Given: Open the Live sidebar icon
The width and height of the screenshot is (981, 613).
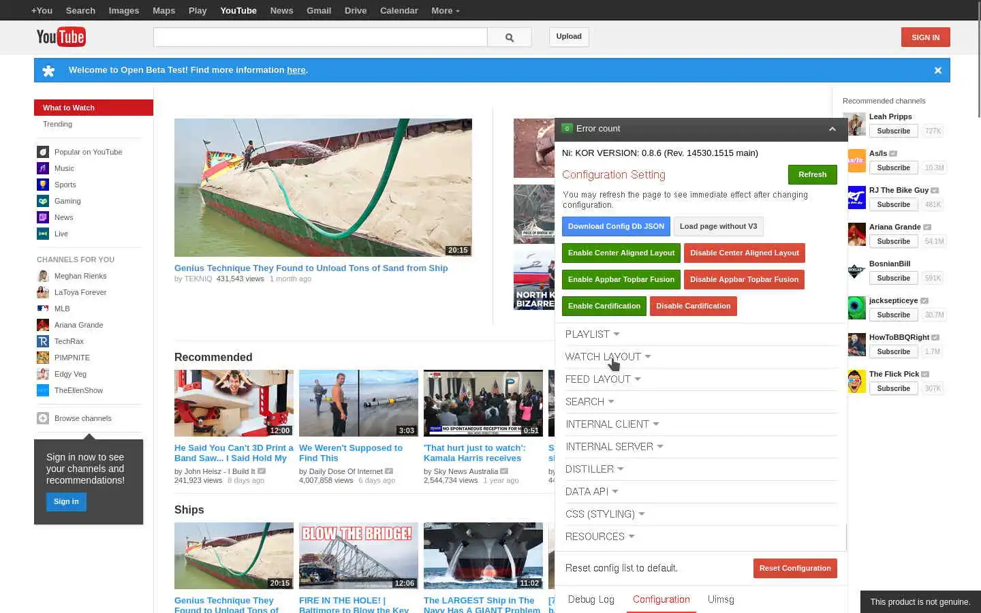Looking at the screenshot, I should click(43, 234).
